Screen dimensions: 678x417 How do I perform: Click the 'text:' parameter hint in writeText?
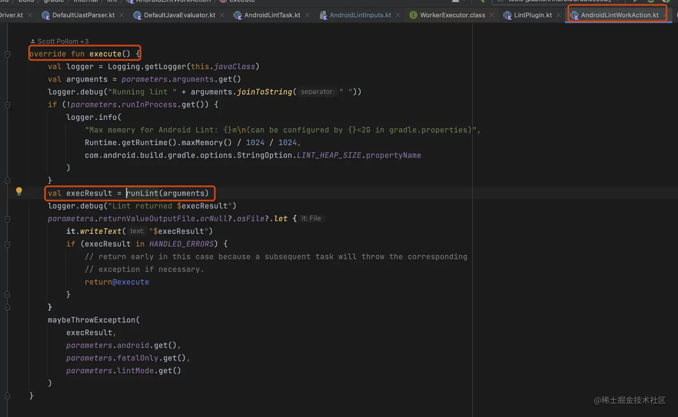(137, 231)
